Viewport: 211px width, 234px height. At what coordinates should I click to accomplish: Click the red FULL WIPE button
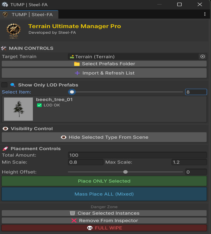point(104,228)
